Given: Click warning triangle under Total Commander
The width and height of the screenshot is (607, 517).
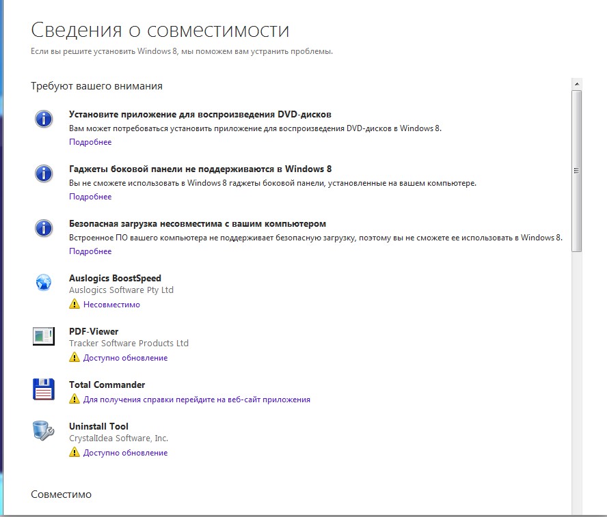Looking at the screenshot, I should pos(75,399).
